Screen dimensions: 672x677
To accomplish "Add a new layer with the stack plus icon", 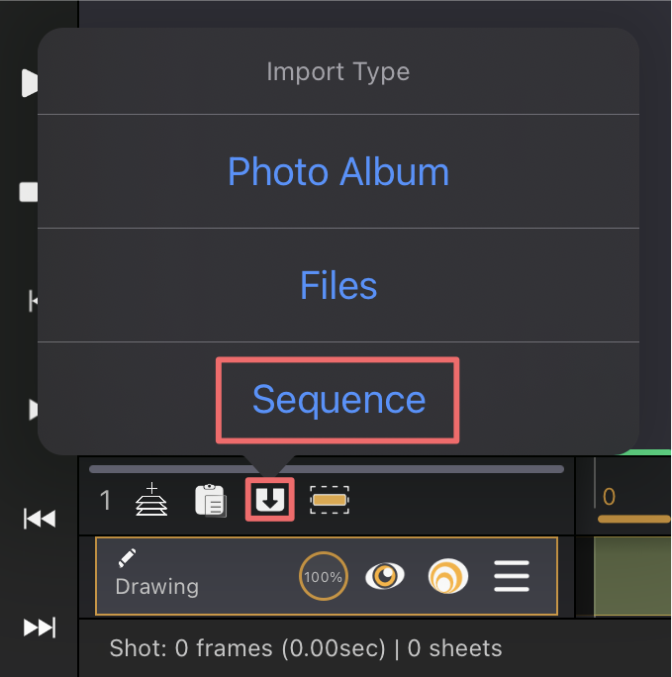I will pos(151,499).
